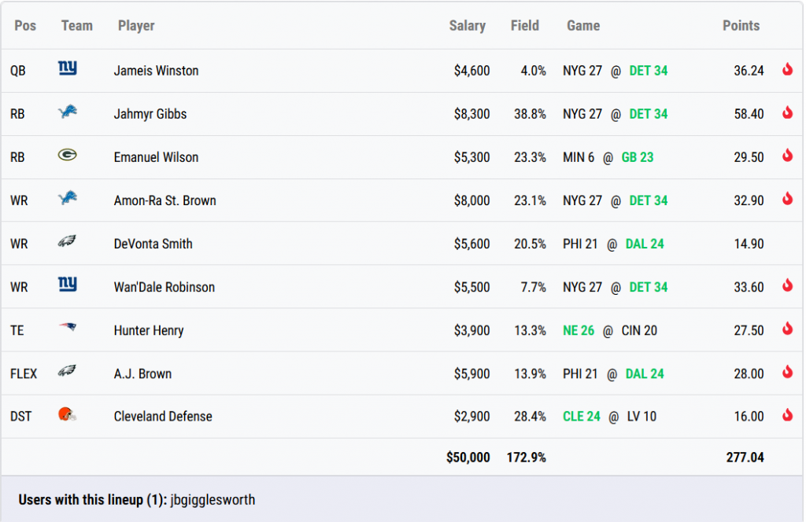Open the jbgigglesworth user link
Viewport: 806px width, 522px height.
(x=213, y=500)
